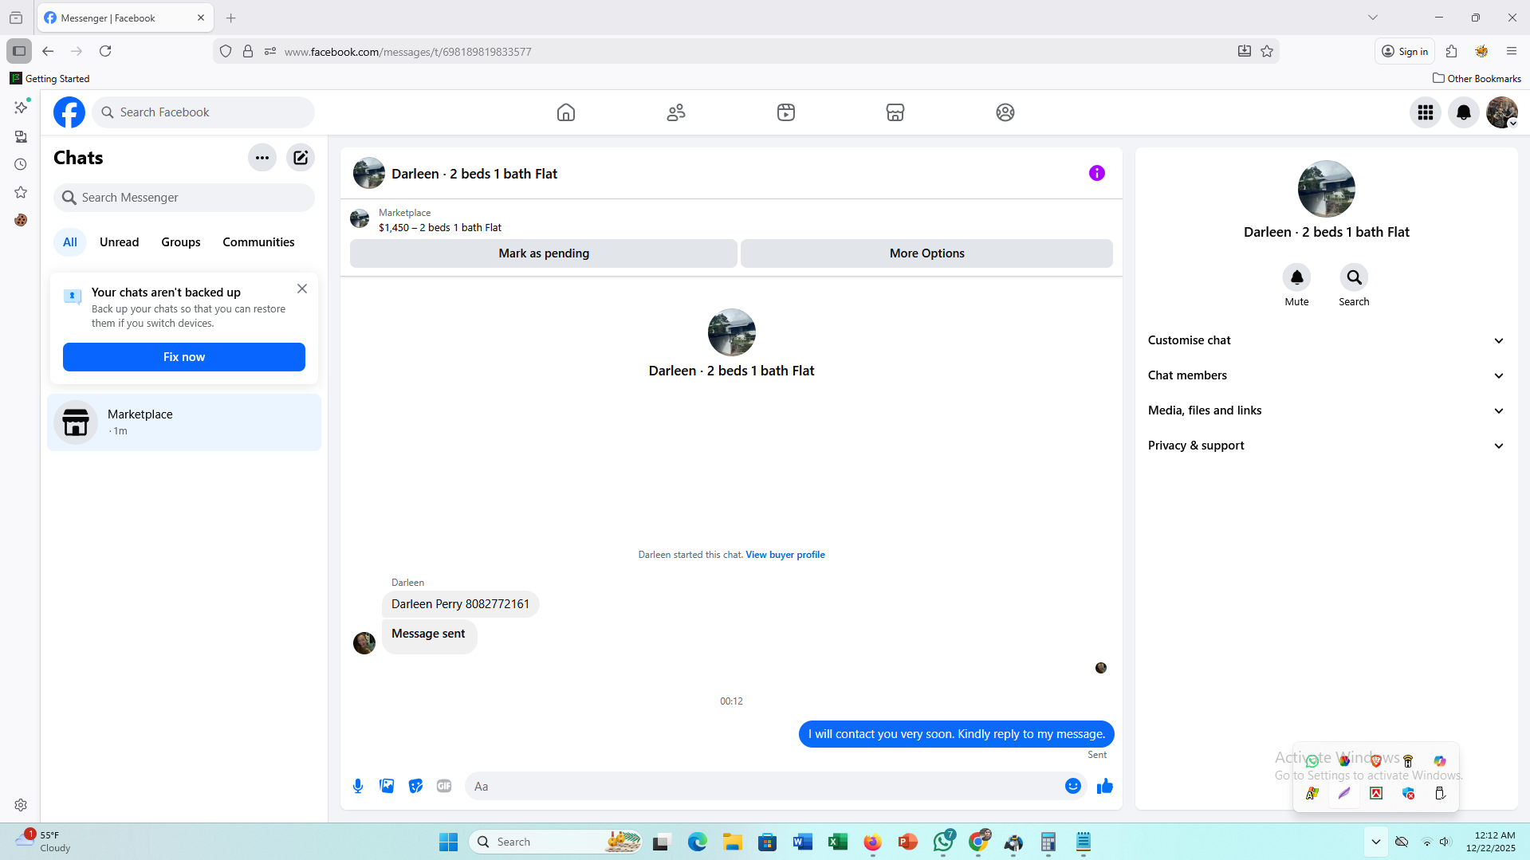
Task: Choose a GIF
Action: (x=444, y=787)
